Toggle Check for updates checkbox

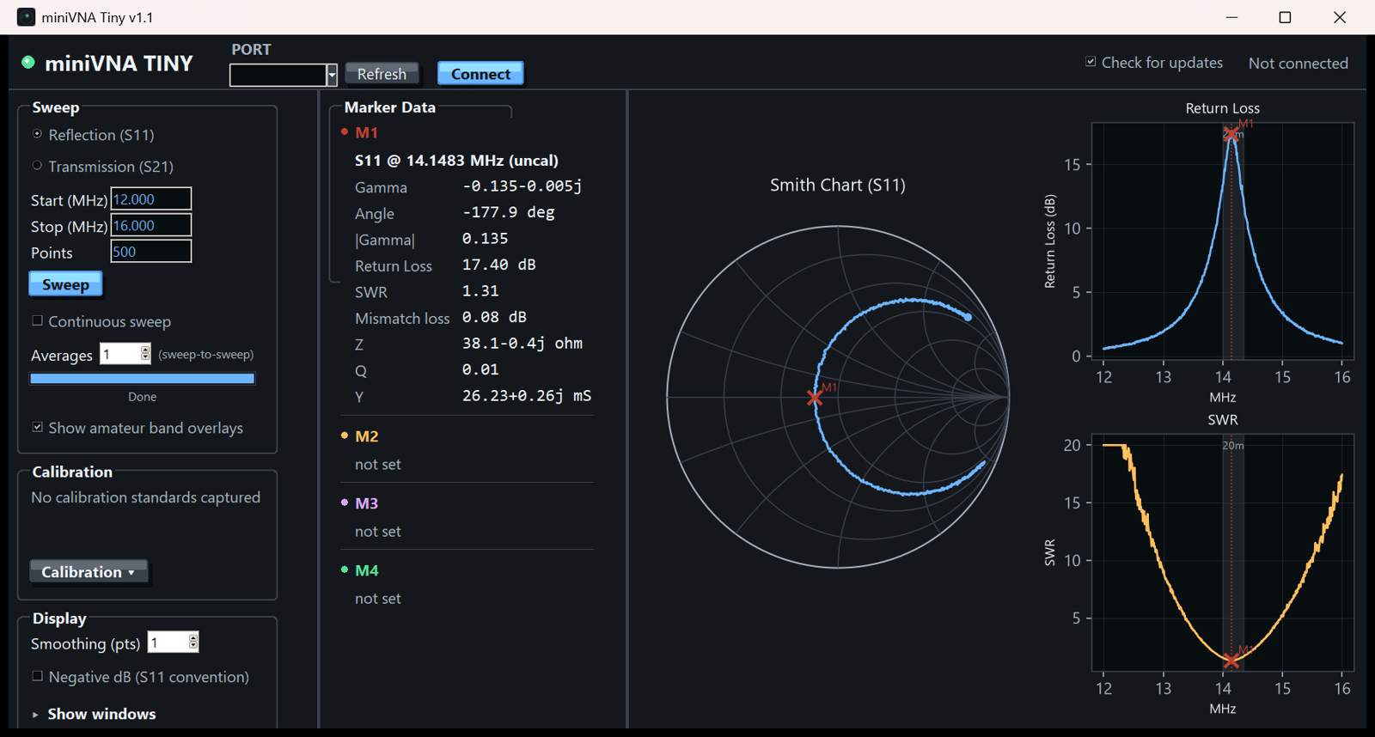click(x=1091, y=62)
